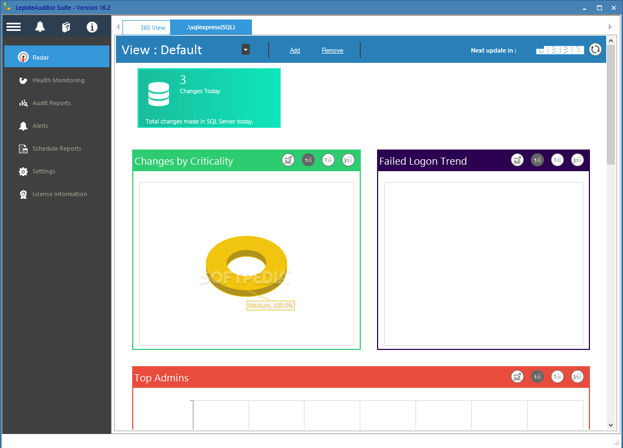Click the License Information badge icon
This screenshot has width=623, height=448.
(x=23, y=194)
